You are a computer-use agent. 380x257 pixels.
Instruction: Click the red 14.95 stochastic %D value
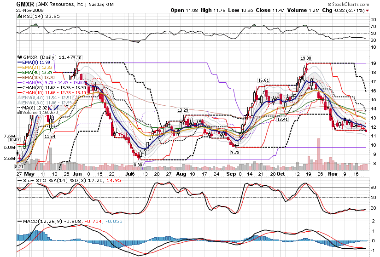(113, 181)
